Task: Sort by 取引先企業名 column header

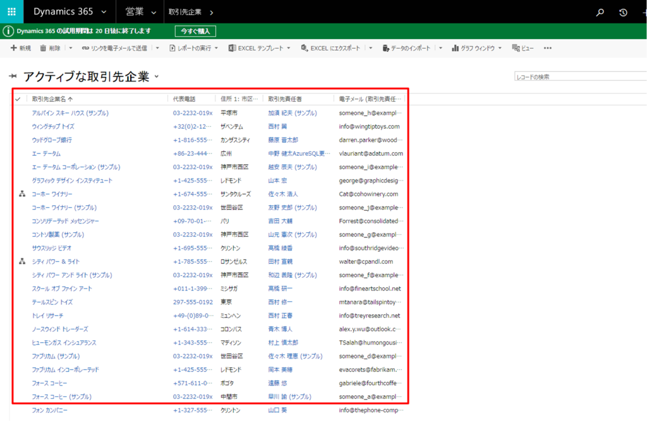Action: 52,99
